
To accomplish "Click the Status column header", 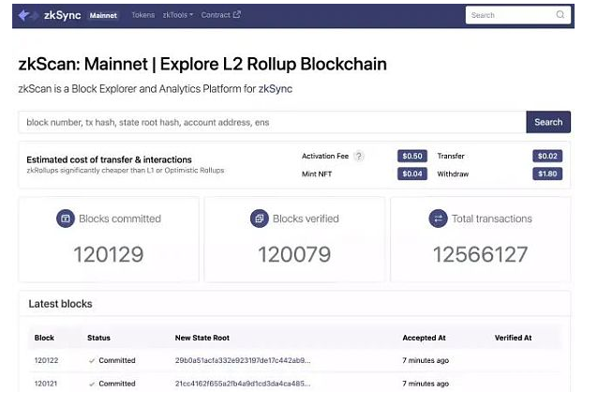I will (98, 338).
